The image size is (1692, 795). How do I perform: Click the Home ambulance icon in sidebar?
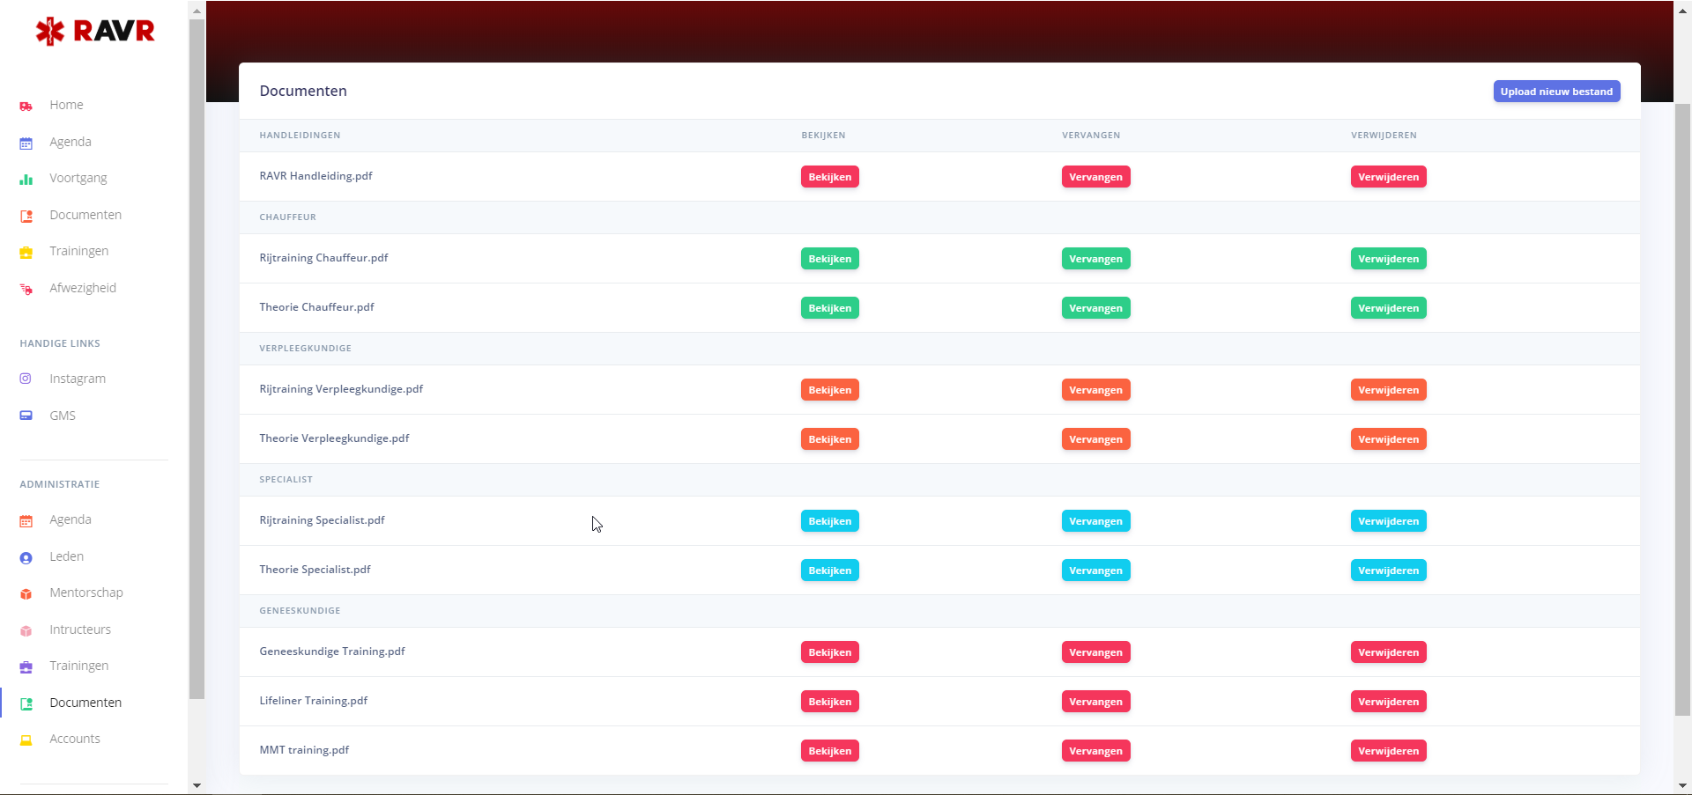[x=26, y=106]
